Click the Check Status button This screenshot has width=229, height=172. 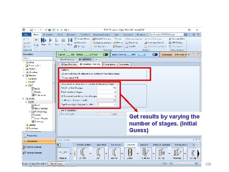56,163
